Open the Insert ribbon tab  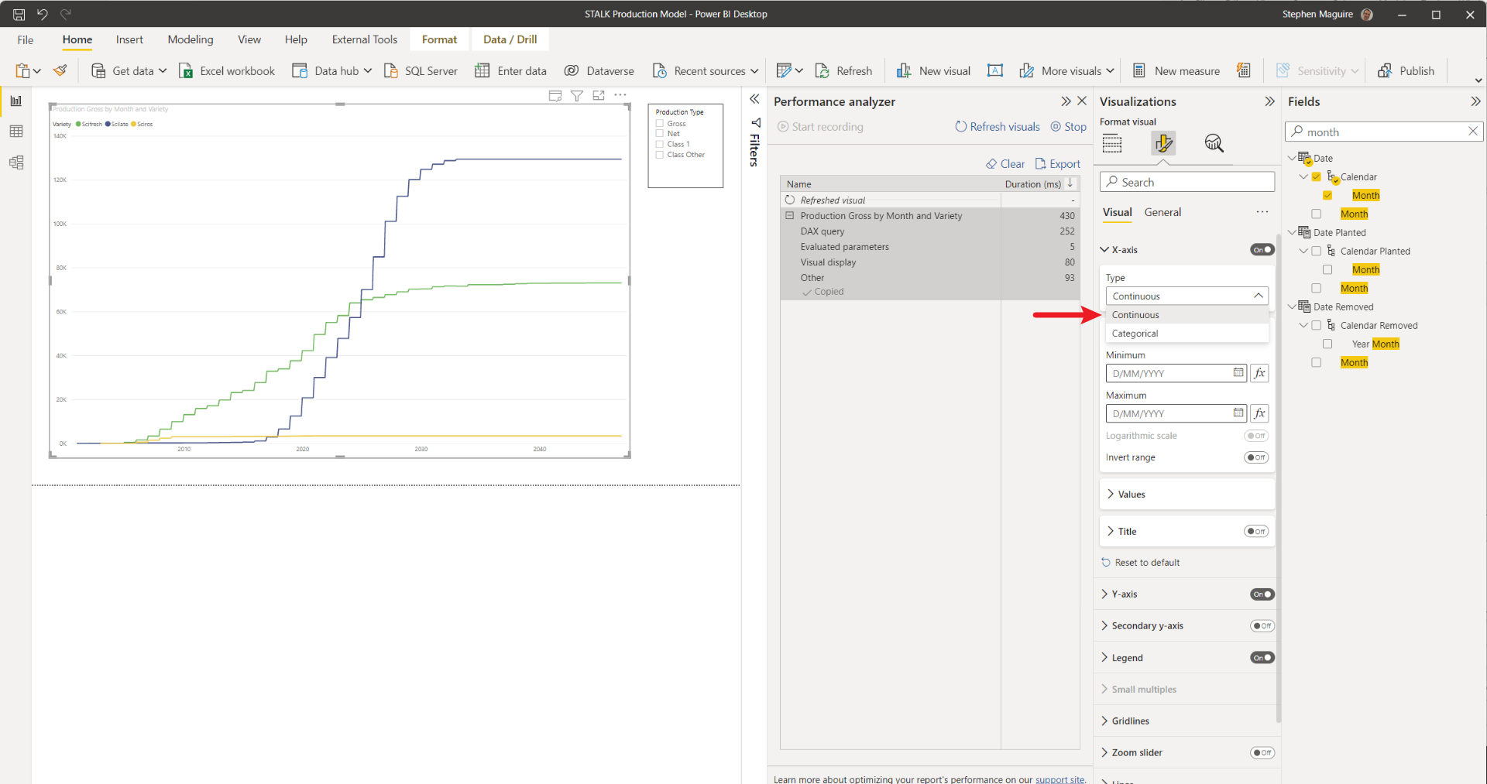[129, 39]
